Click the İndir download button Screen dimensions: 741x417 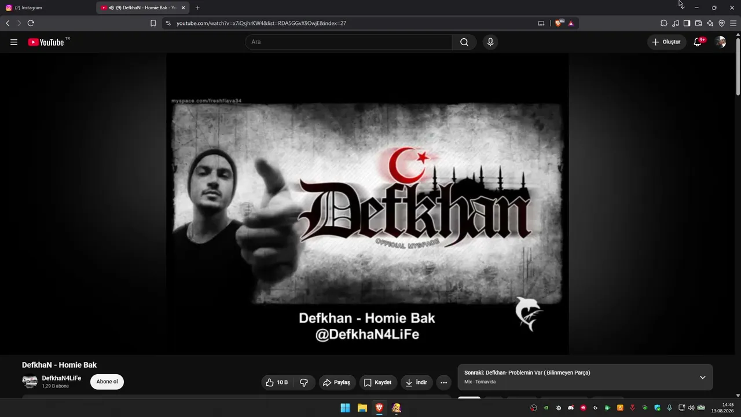417,382
